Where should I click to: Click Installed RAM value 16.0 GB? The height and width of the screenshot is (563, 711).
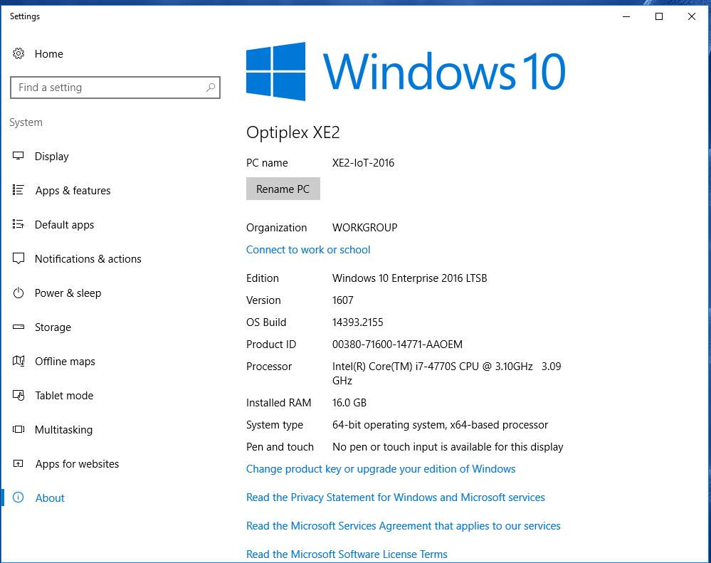(349, 403)
